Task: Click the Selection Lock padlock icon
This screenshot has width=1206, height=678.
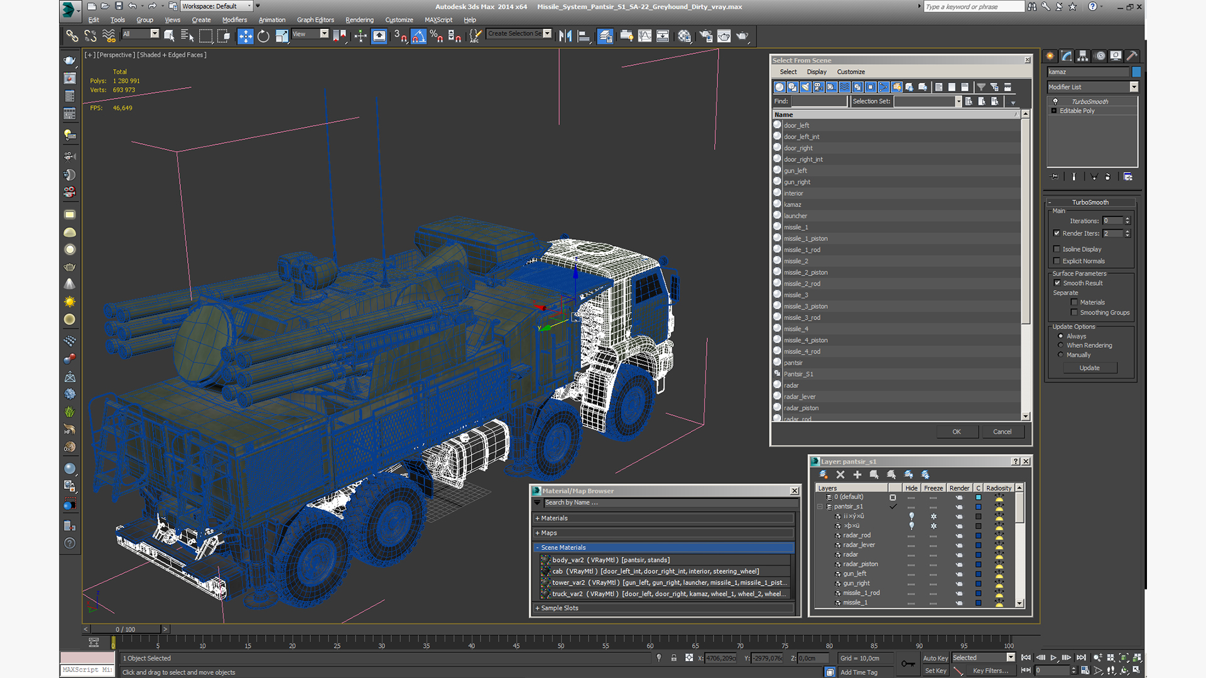Action: [673, 658]
